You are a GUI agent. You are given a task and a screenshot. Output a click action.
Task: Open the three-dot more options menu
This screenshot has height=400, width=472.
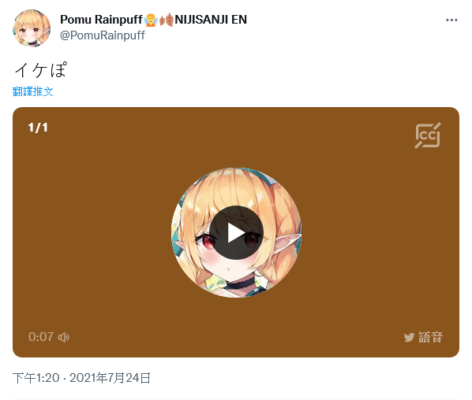click(451, 20)
